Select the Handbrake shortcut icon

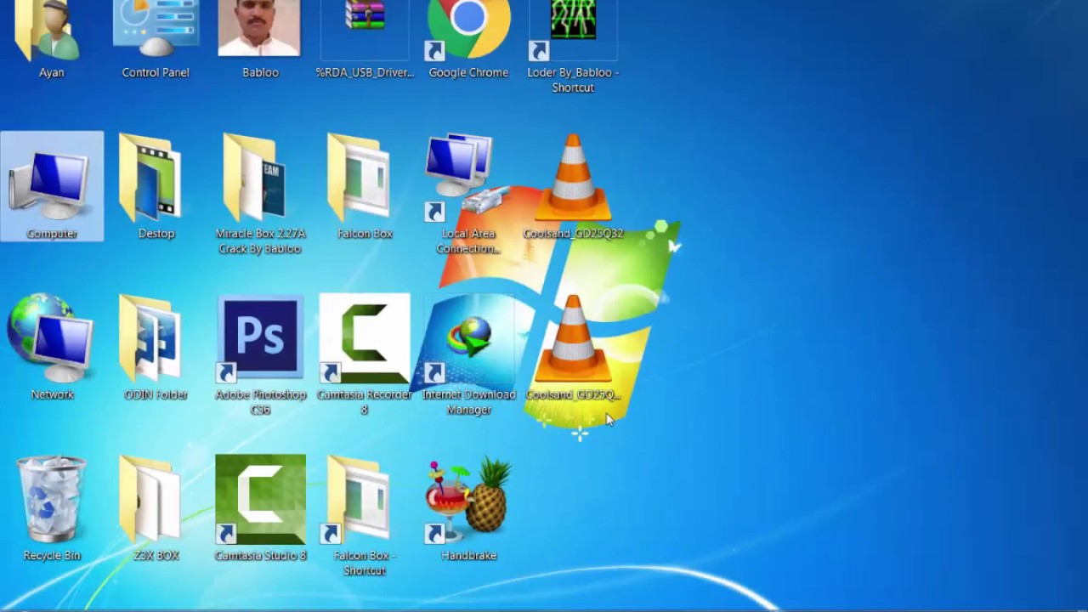468,500
